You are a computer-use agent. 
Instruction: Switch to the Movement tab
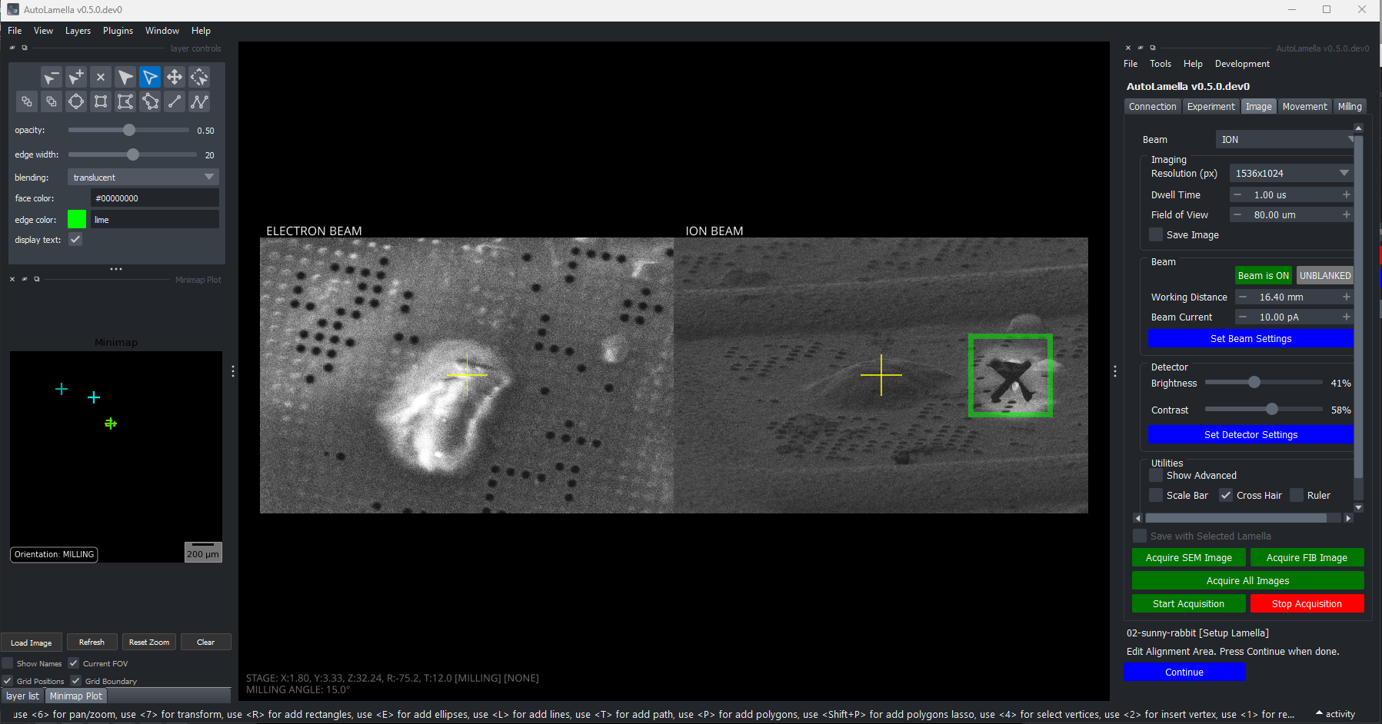click(x=1304, y=106)
